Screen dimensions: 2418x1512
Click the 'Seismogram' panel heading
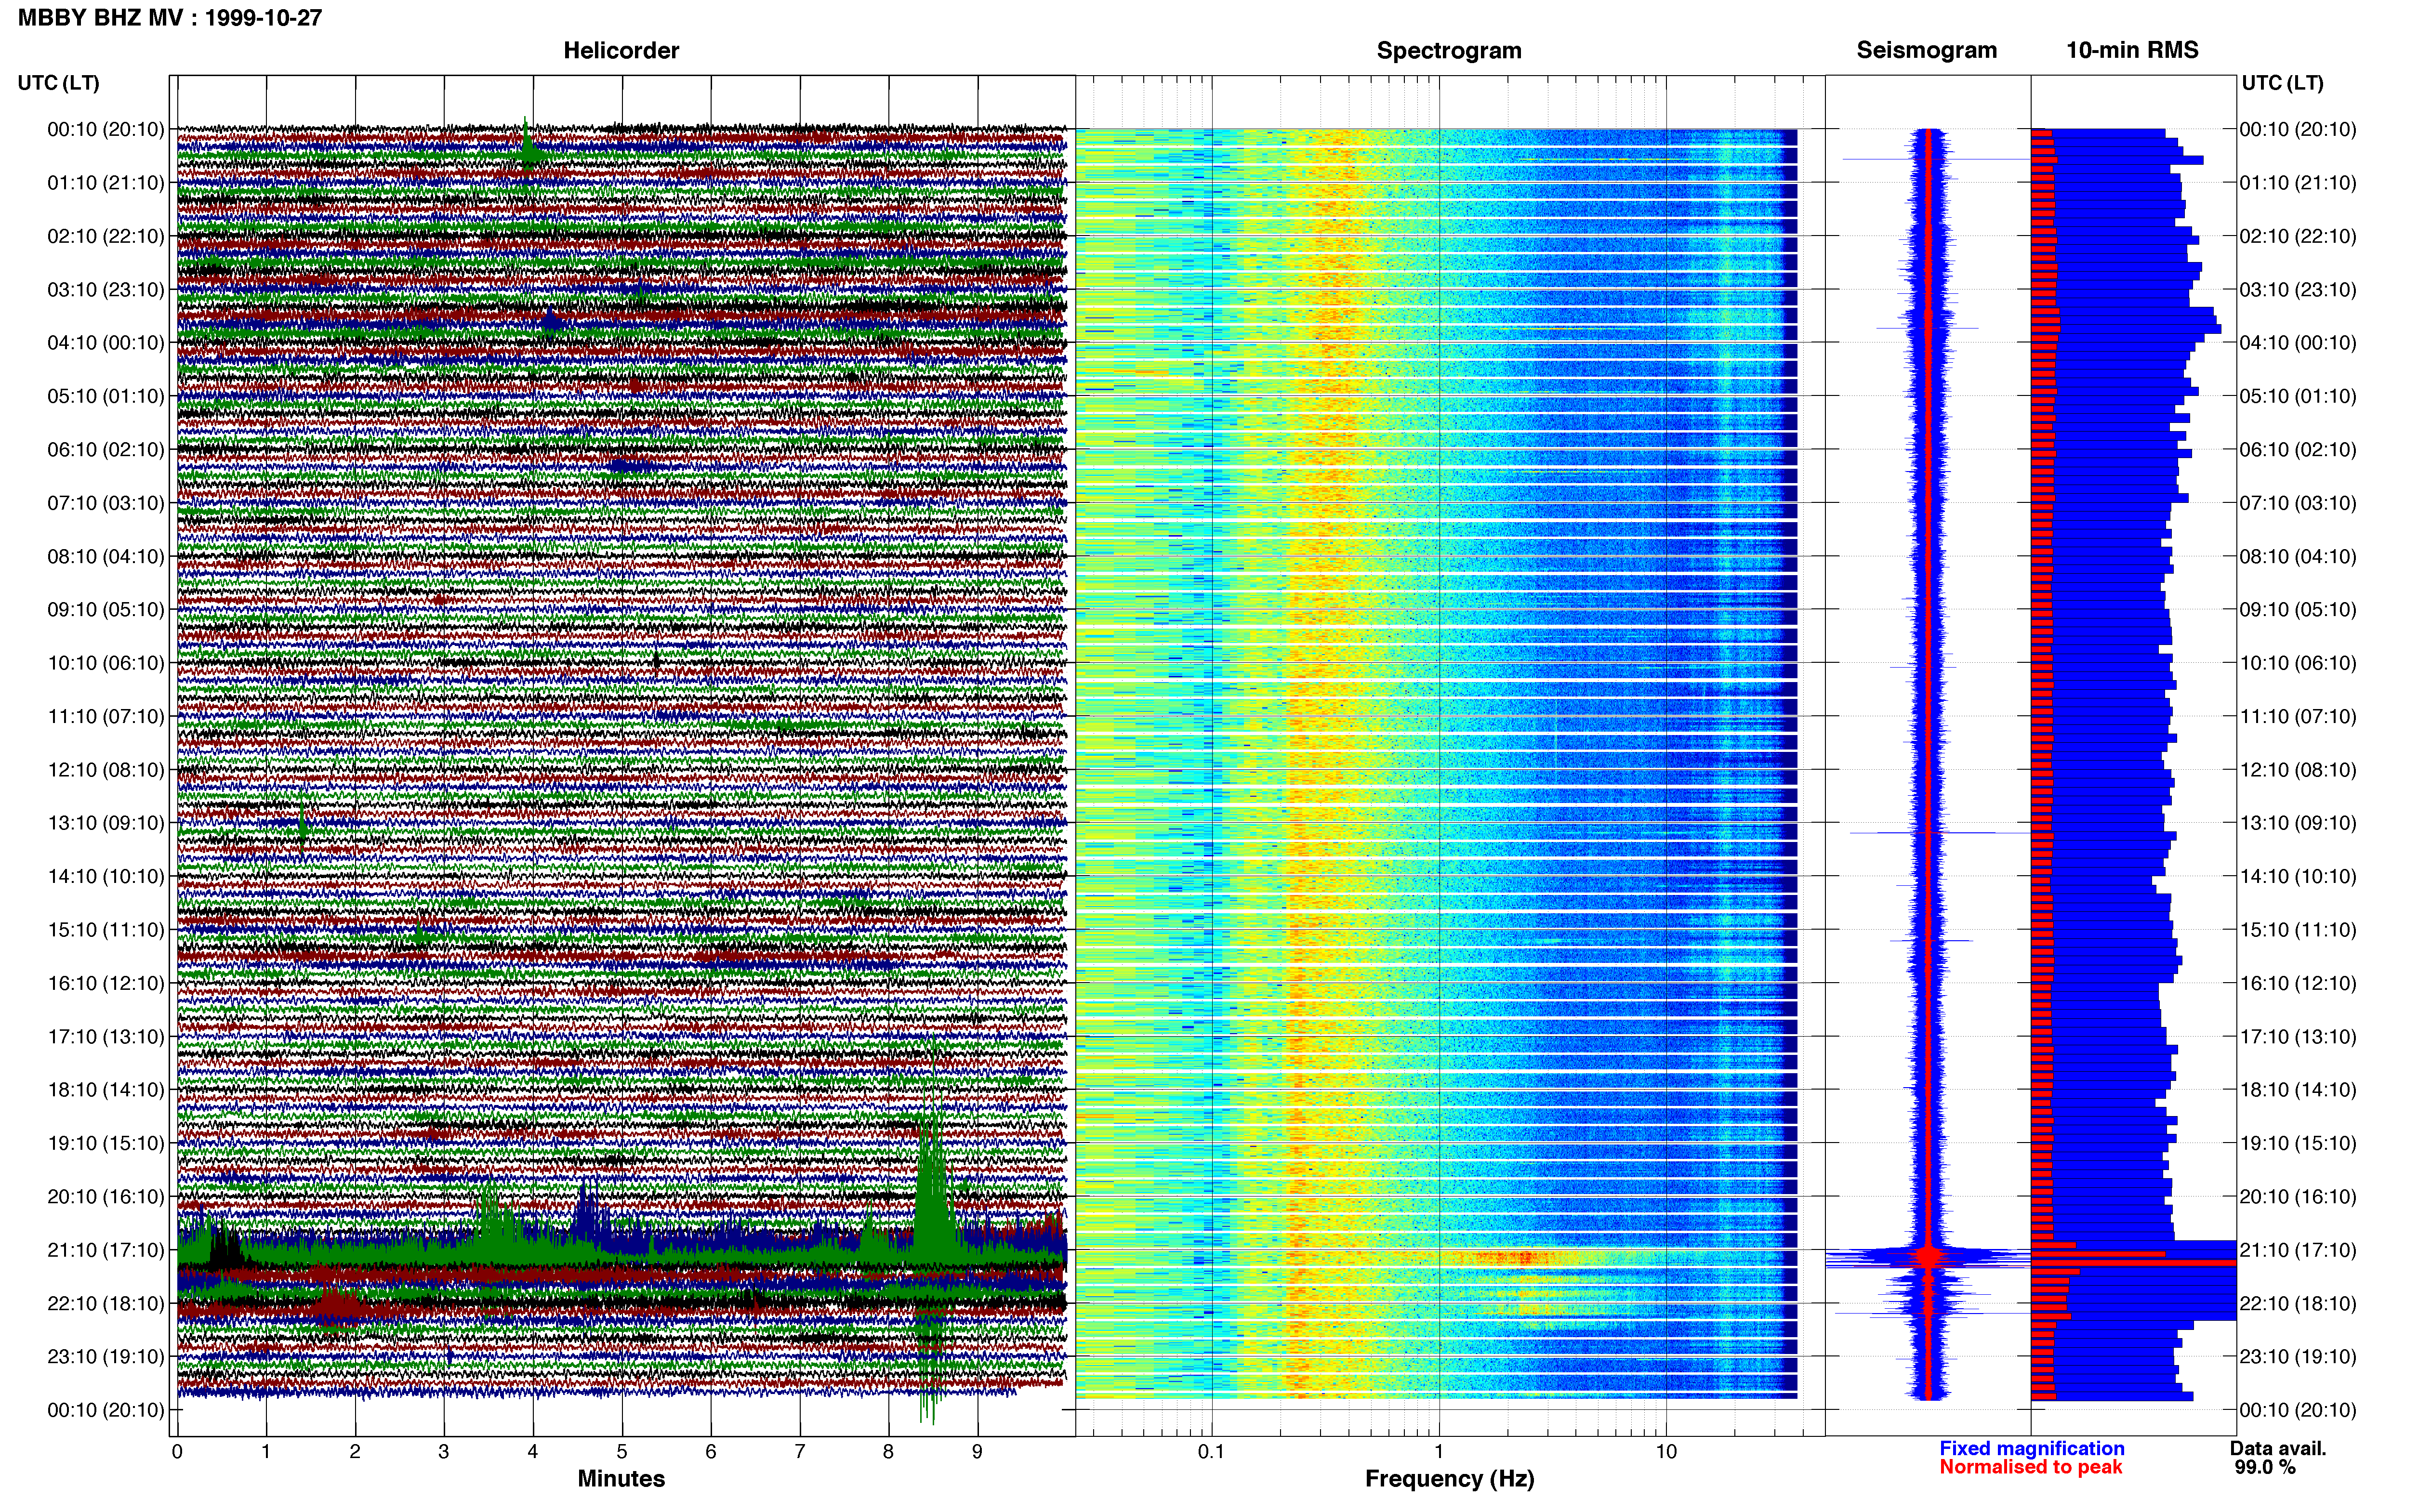[1926, 50]
